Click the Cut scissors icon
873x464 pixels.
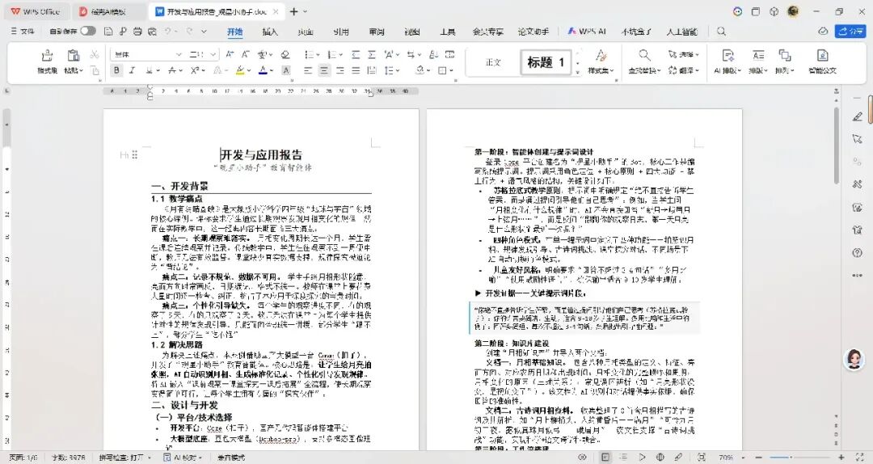[x=95, y=55]
